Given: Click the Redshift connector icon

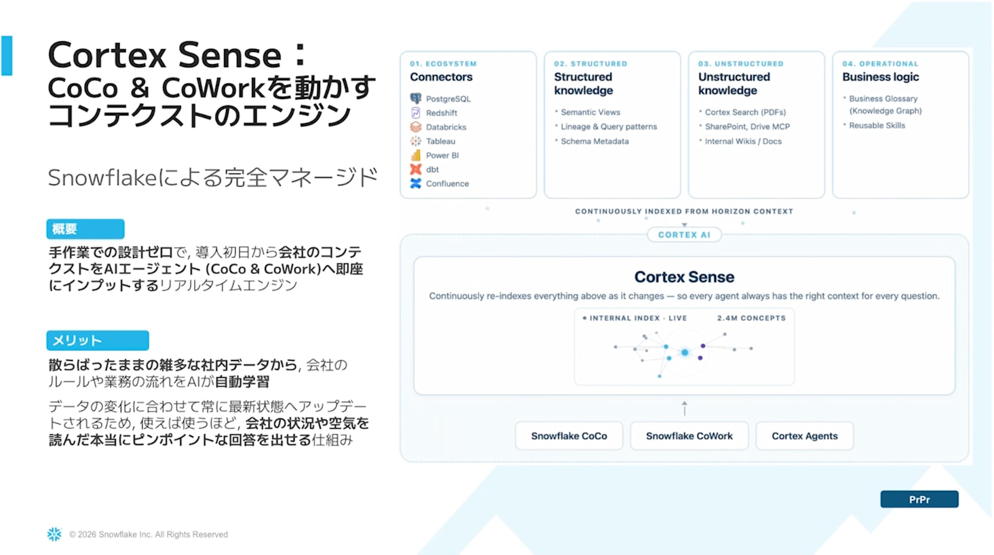Looking at the screenshot, I should click(x=415, y=113).
